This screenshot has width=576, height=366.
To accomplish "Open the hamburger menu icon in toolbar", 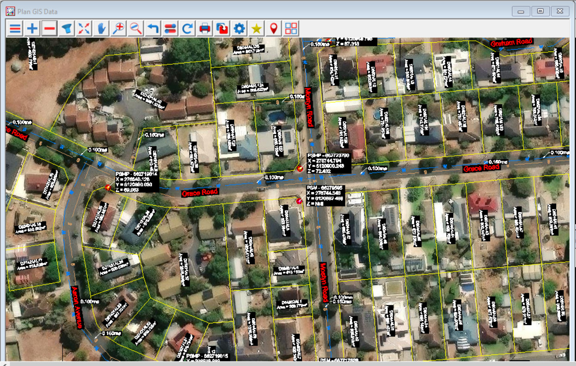I will click(15, 28).
